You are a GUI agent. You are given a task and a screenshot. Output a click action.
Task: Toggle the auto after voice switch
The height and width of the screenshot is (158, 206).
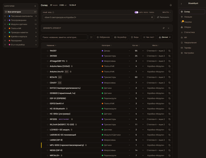[x=136, y=12]
